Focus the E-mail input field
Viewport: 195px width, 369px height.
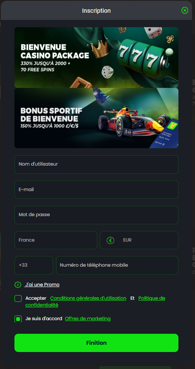[96, 189]
